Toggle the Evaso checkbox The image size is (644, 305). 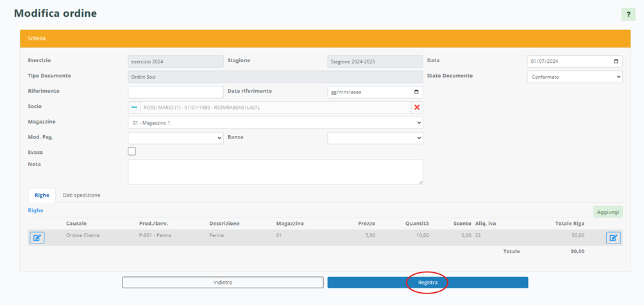(132, 152)
